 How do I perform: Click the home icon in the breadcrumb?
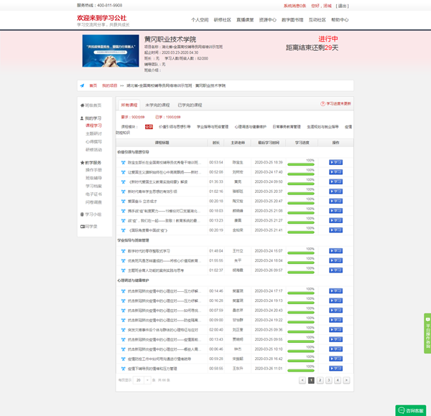[x=83, y=85]
